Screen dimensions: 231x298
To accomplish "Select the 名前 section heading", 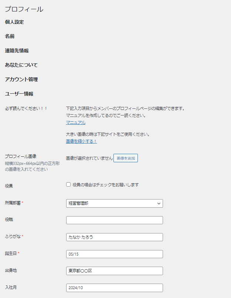I will tap(10, 37).
